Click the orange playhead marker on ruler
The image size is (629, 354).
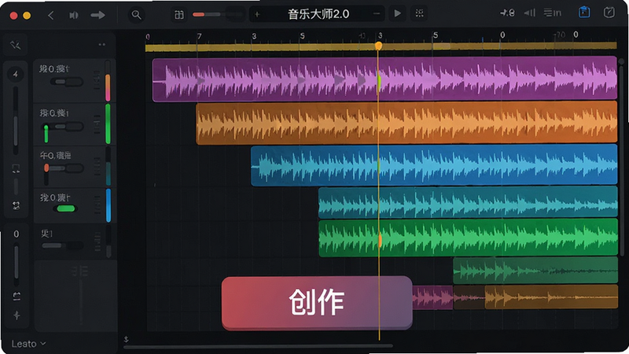pyautogui.click(x=378, y=46)
